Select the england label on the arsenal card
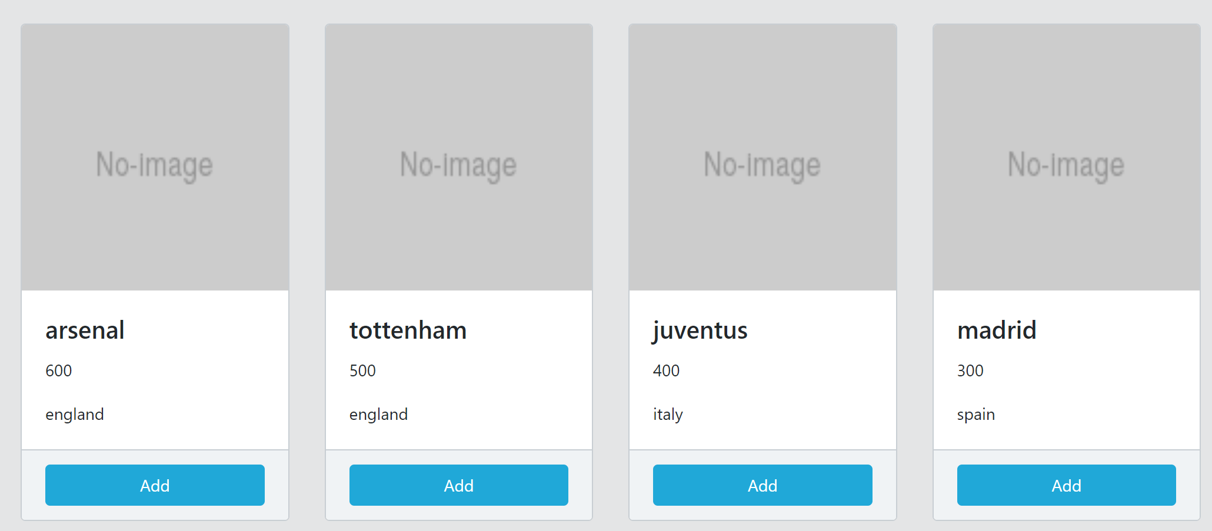This screenshot has width=1212, height=531. click(x=75, y=414)
